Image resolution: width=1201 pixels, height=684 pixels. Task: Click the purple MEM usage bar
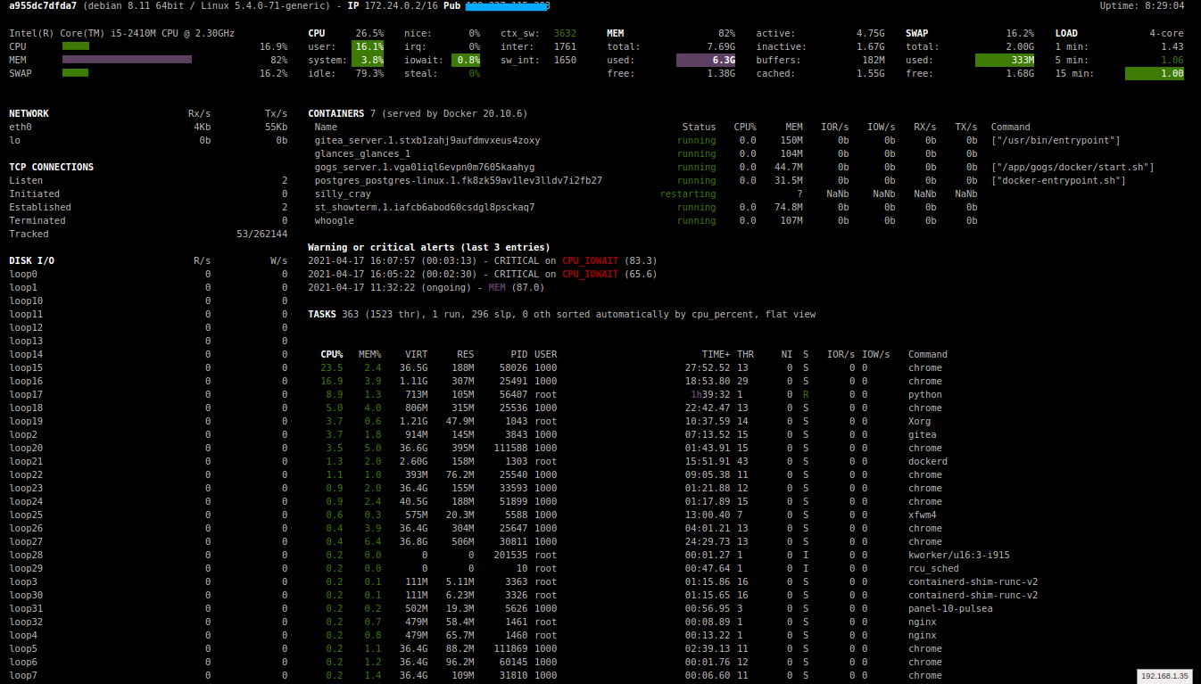pyautogui.click(x=127, y=60)
